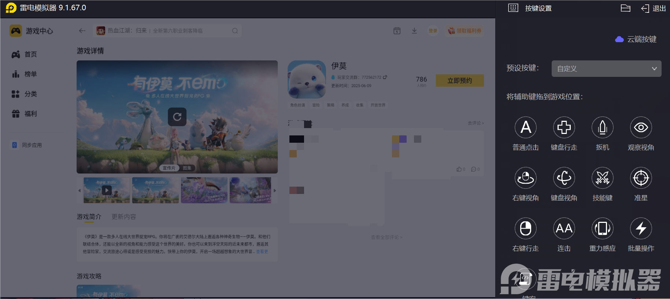The width and height of the screenshot is (670, 299).
Task: Switch to the 游戏简介 tab
Action: (x=89, y=217)
